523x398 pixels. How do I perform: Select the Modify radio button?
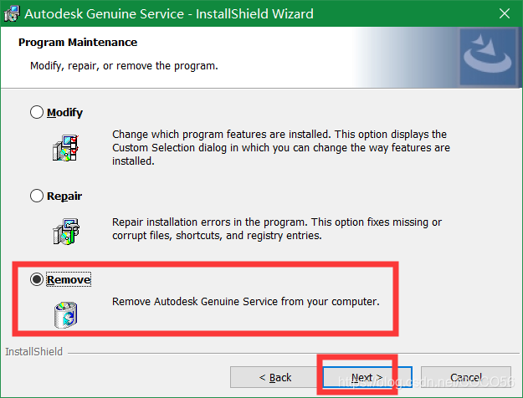click(x=37, y=112)
